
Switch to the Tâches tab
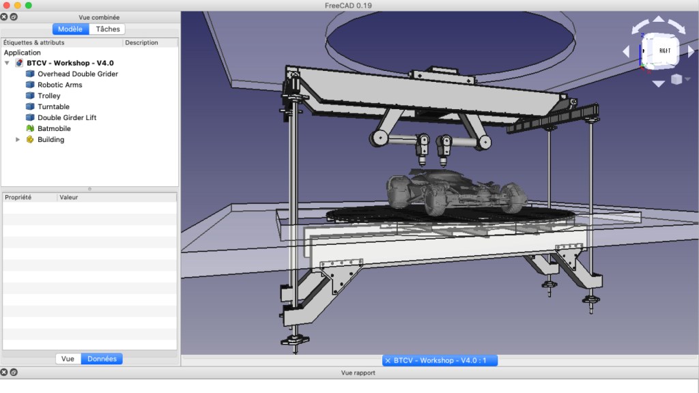[x=107, y=29]
